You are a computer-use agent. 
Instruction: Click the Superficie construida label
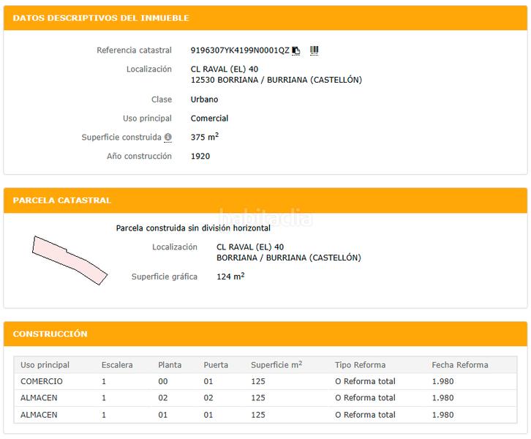pos(121,138)
